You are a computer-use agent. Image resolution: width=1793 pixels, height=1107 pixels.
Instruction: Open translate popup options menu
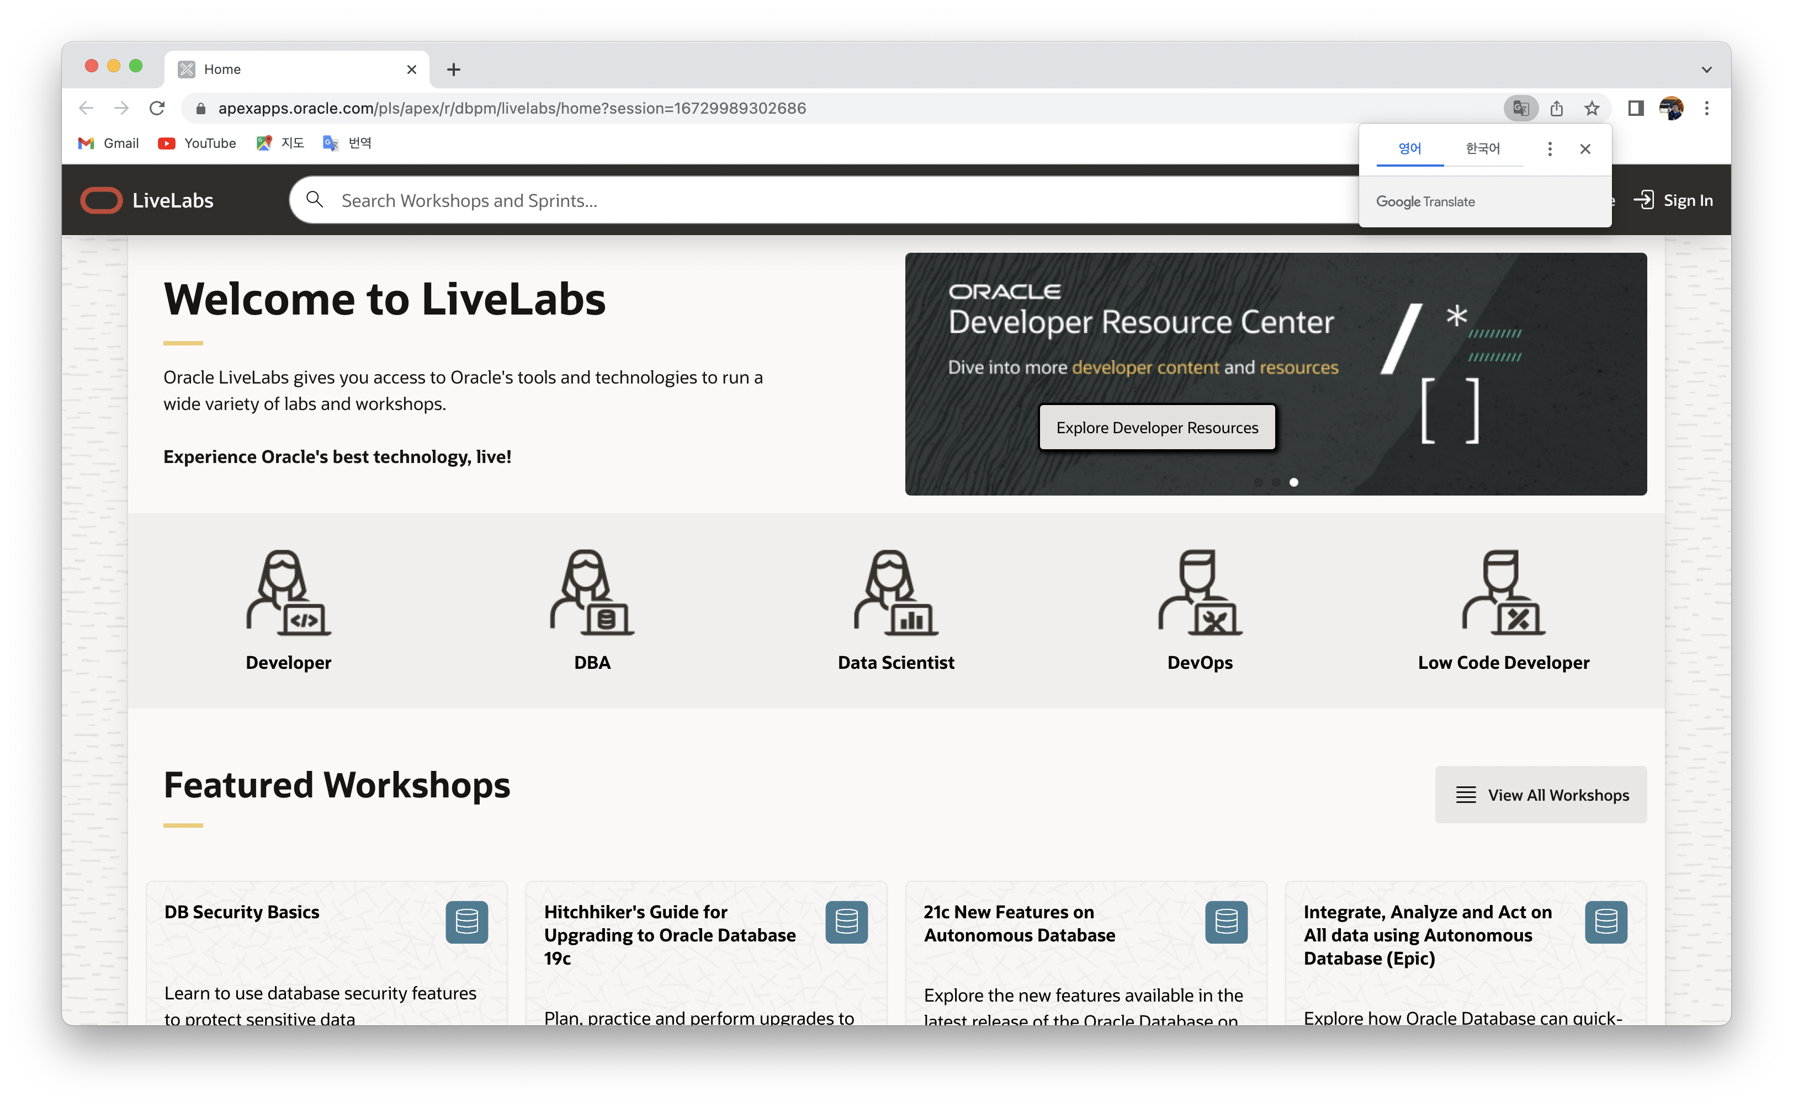click(x=1549, y=150)
